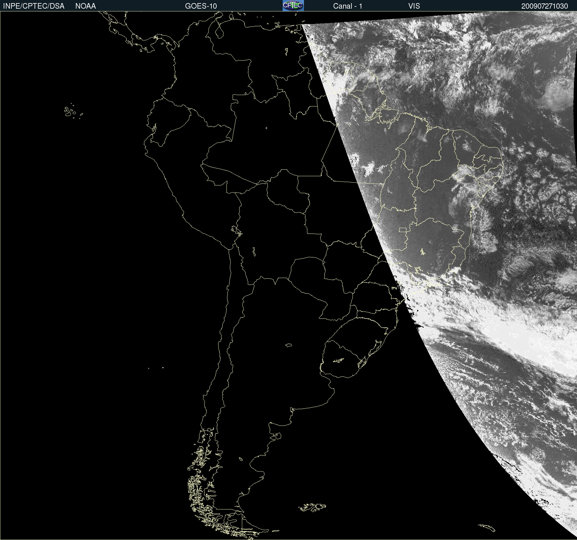Select the GOES-10 satellite label
This screenshot has height=540, width=577.
pos(201,6)
